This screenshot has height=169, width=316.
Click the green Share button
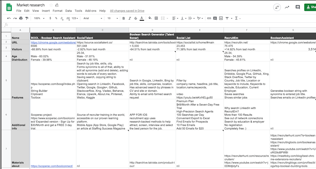point(310,7)
